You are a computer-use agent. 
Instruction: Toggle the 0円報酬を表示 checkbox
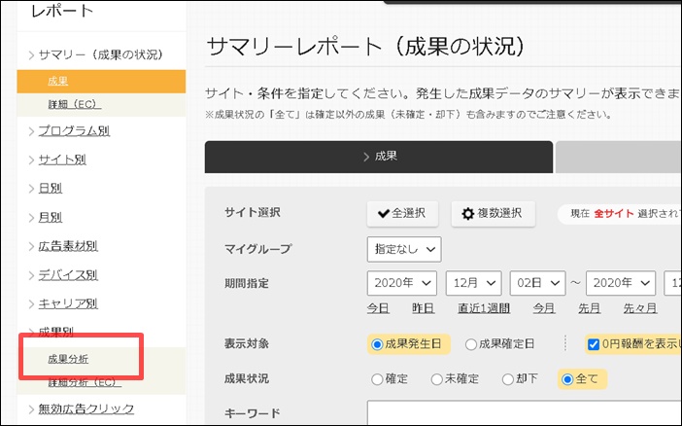(594, 343)
